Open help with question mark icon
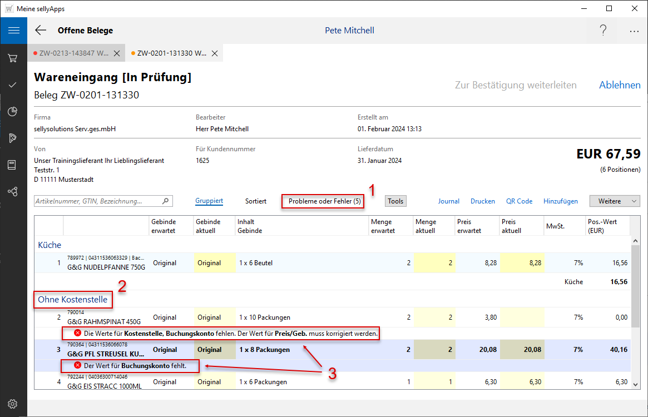This screenshot has height=417, width=648. point(603,31)
